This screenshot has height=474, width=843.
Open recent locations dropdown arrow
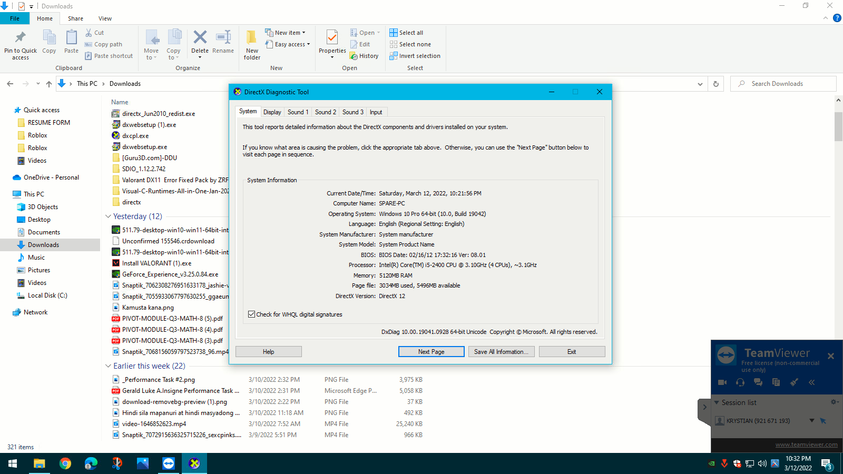[38, 84]
